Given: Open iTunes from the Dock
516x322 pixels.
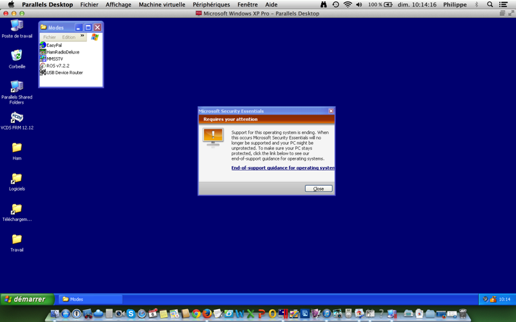Looking at the screenshot, I should (x=326, y=314).
